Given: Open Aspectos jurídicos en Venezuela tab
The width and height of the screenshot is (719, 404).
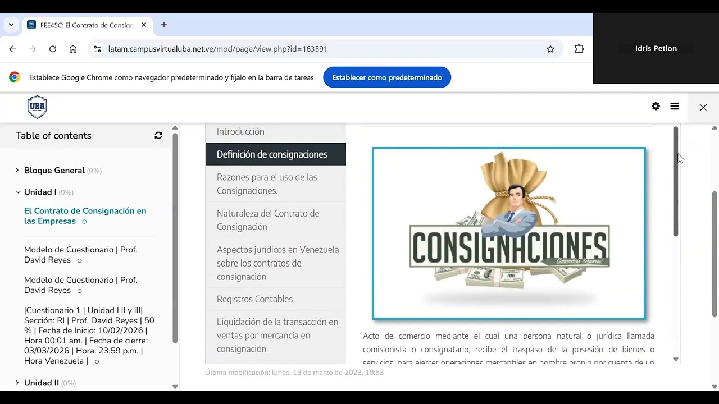Looking at the screenshot, I should click(x=275, y=263).
